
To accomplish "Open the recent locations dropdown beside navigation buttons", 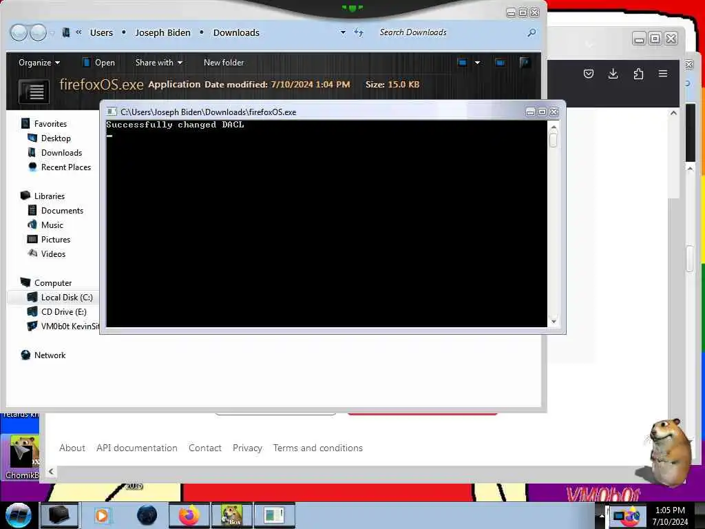I will (52, 33).
